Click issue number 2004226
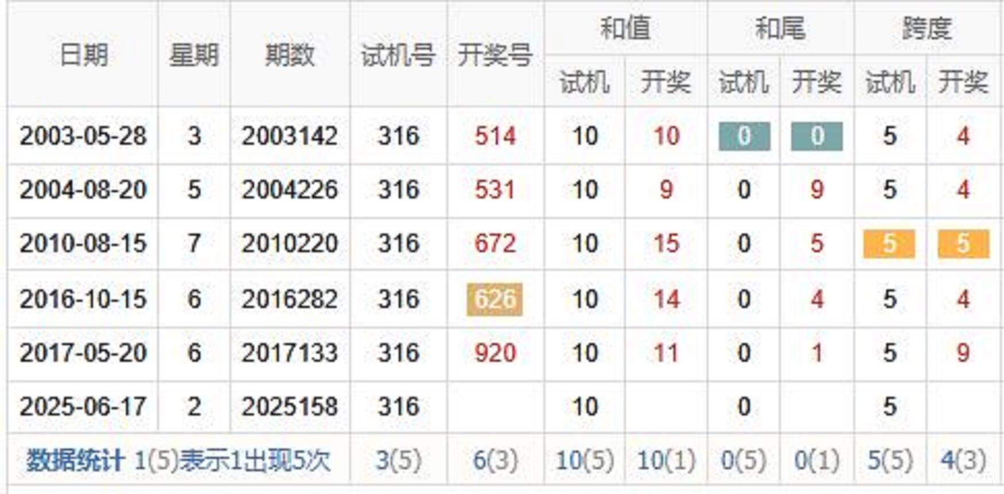Screen dimensions: 1004x494 [x=290, y=190]
